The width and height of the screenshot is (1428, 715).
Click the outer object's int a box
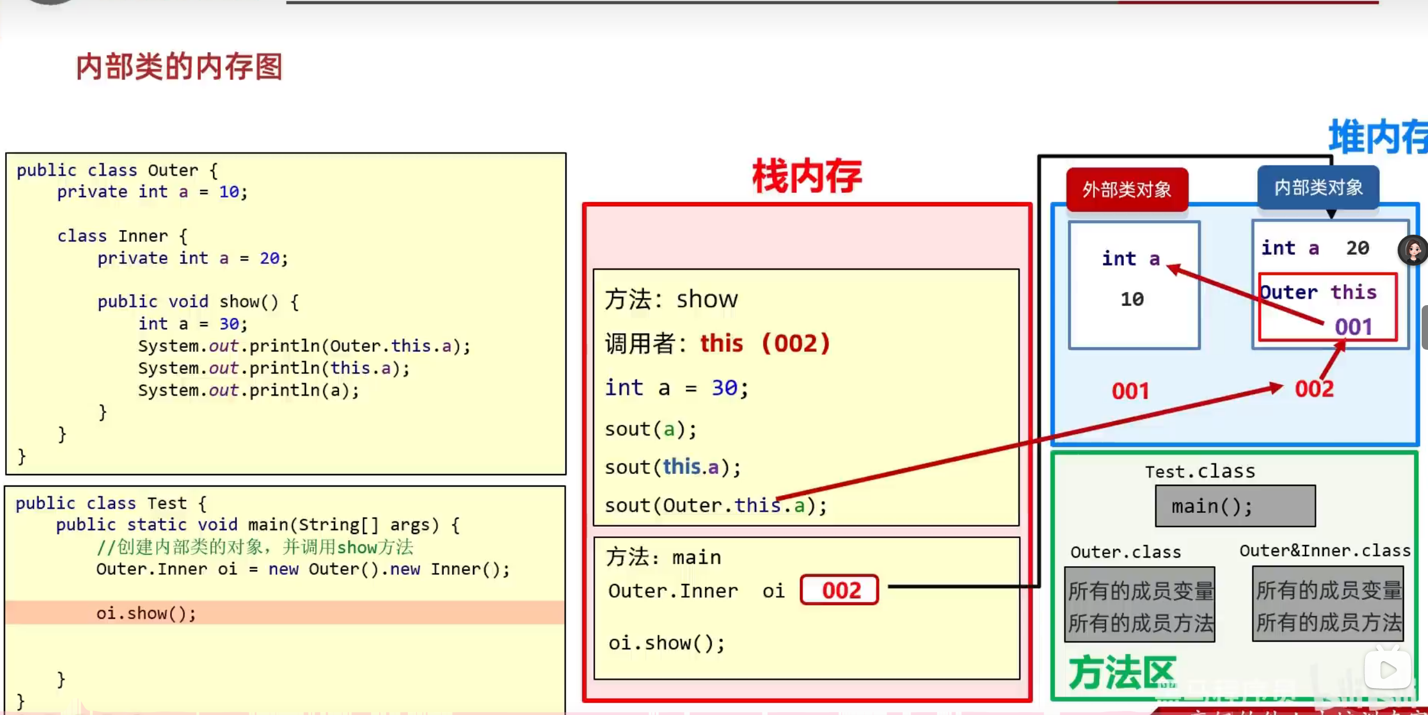pos(1134,285)
